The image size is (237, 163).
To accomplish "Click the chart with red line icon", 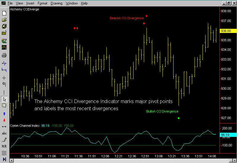I will tap(4, 48).
